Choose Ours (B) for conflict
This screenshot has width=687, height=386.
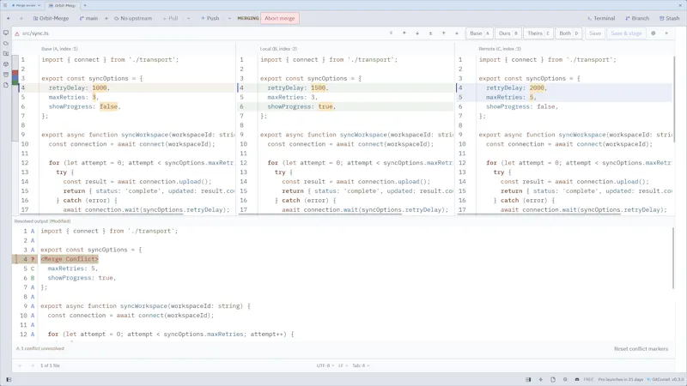coord(508,33)
